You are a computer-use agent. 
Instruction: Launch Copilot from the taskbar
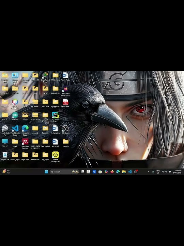(106, 172)
